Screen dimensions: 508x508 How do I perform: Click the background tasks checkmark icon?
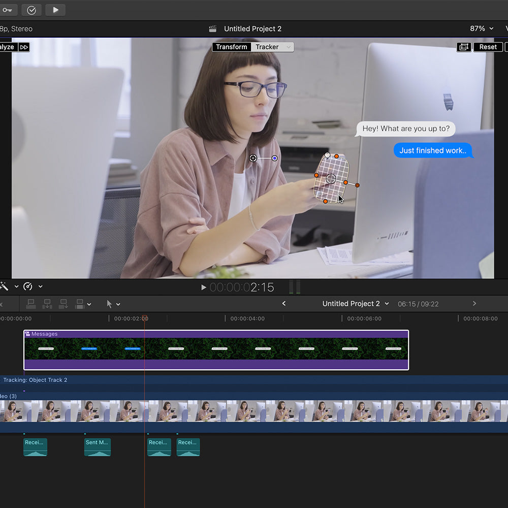tap(31, 10)
